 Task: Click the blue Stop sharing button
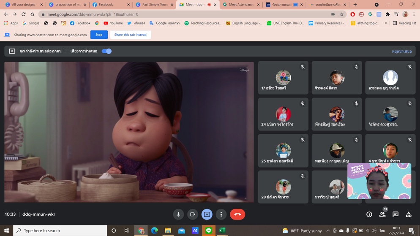point(99,35)
